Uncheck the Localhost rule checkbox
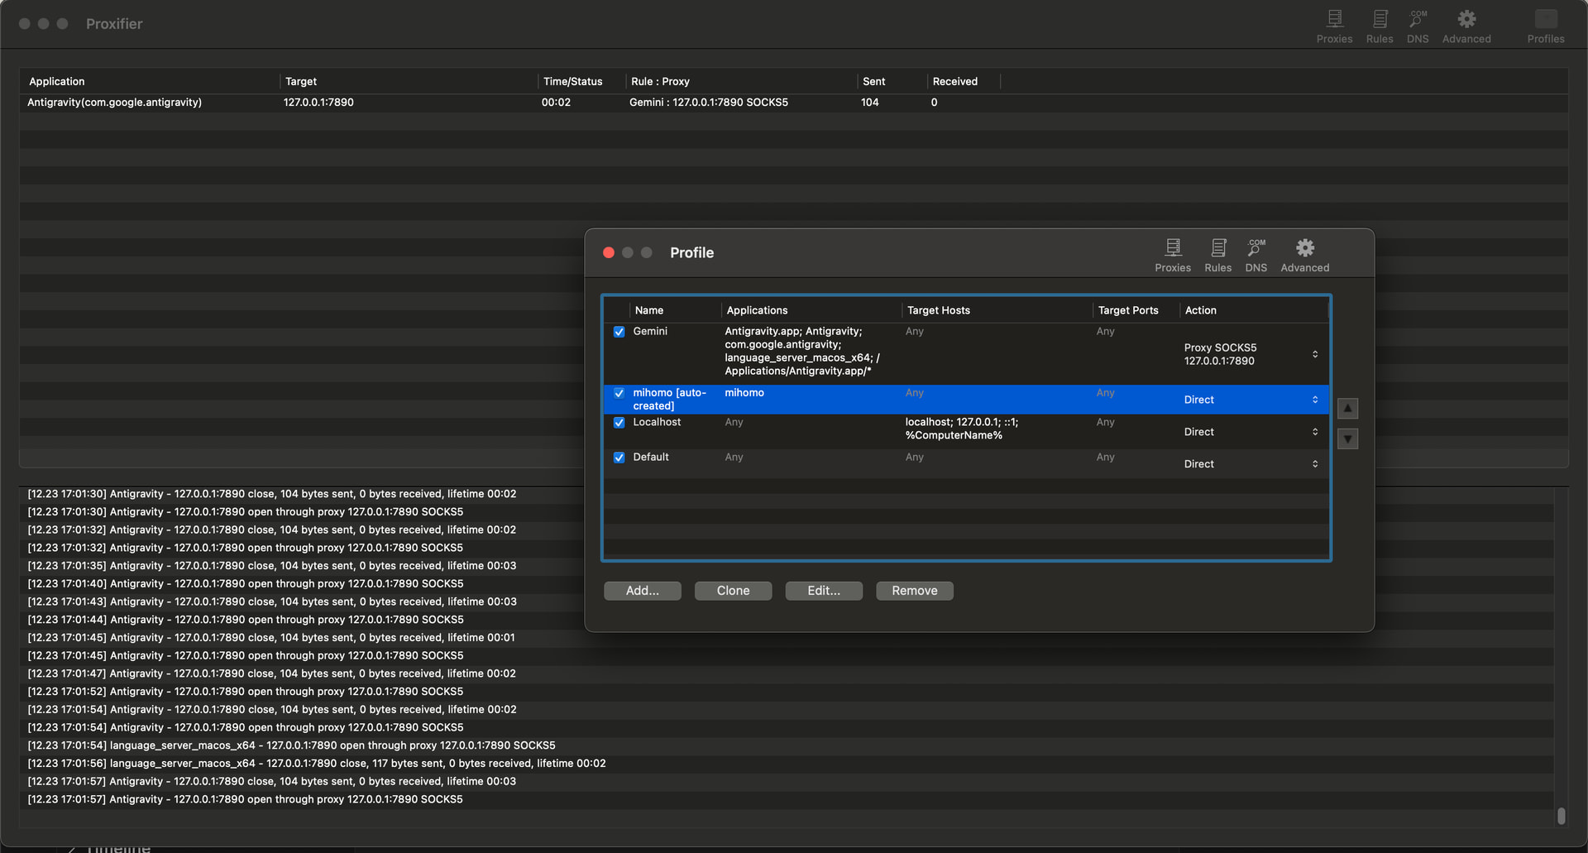The image size is (1588, 853). [619, 423]
